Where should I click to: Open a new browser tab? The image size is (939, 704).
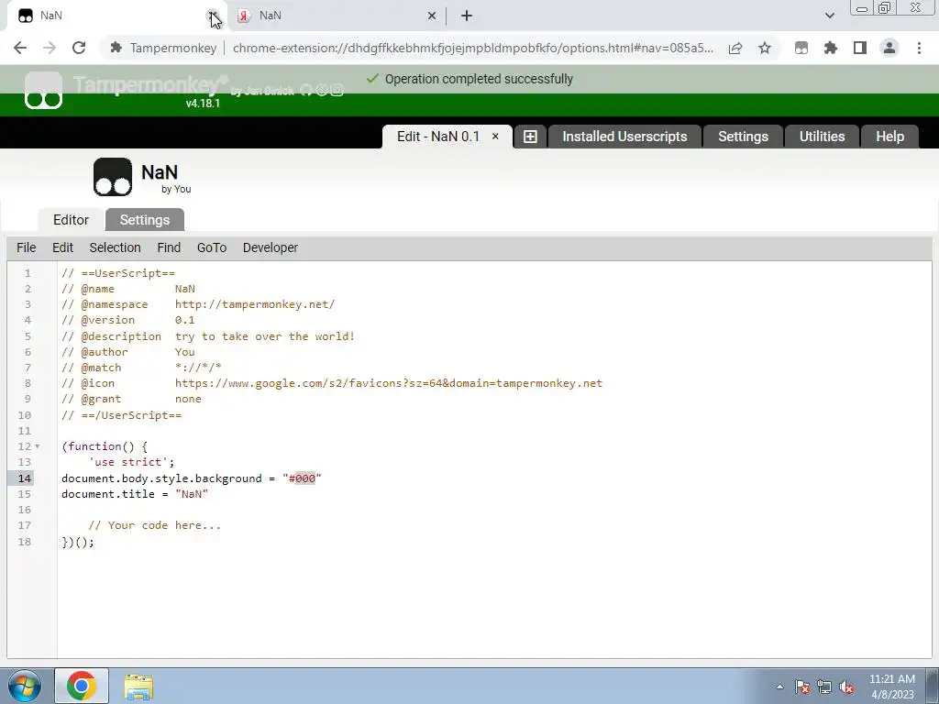[467, 16]
